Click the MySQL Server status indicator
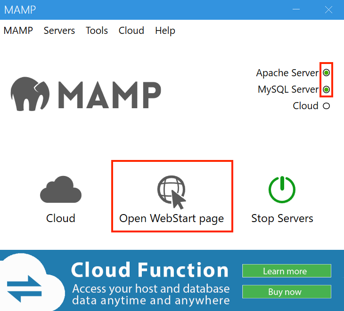 (326, 89)
